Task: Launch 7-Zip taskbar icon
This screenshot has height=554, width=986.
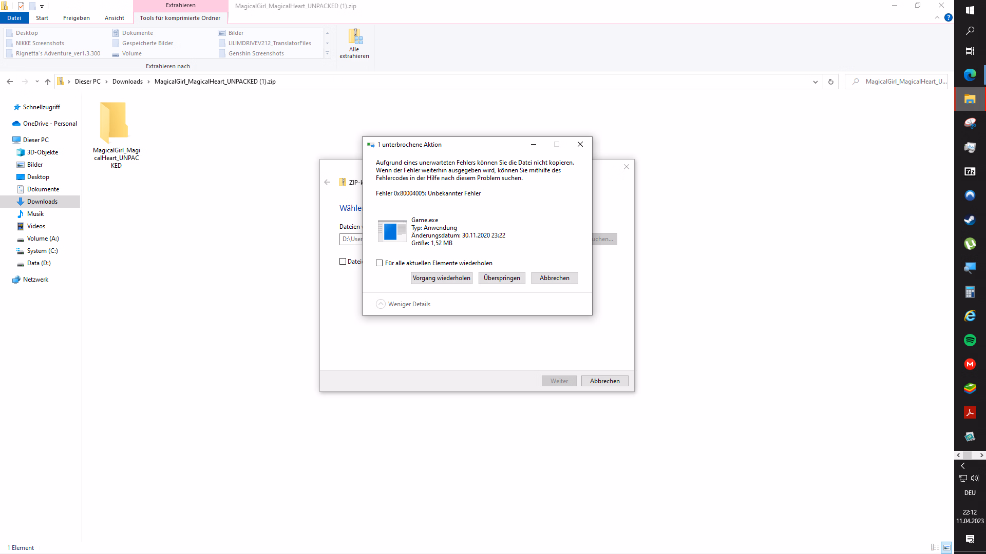Action: click(970, 172)
